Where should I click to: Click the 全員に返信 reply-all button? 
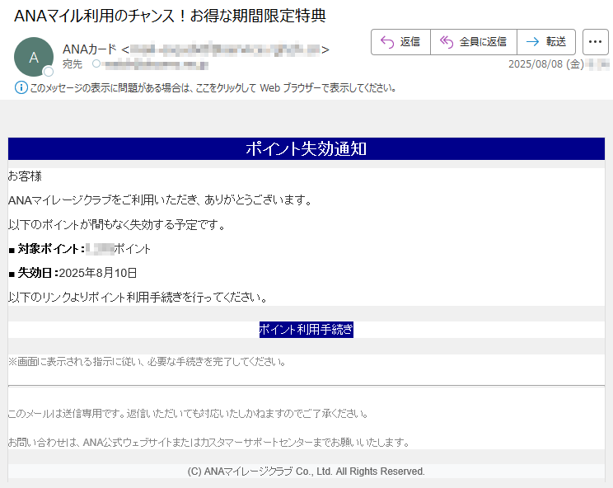[474, 42]
